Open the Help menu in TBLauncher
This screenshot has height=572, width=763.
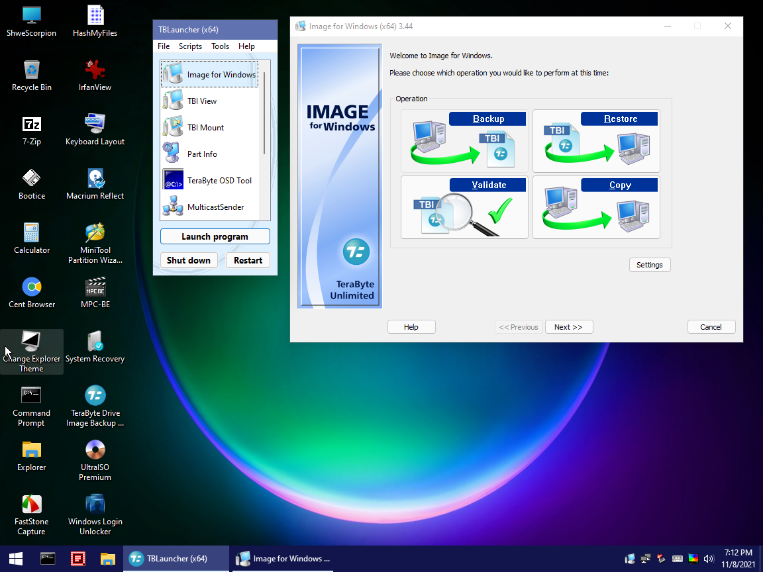[x=246, y=46]
